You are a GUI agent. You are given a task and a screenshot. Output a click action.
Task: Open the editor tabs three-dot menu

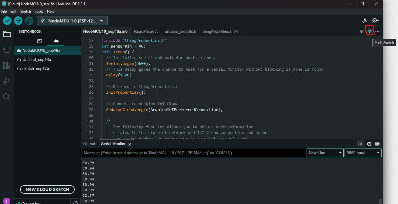(x=377, y=32)
